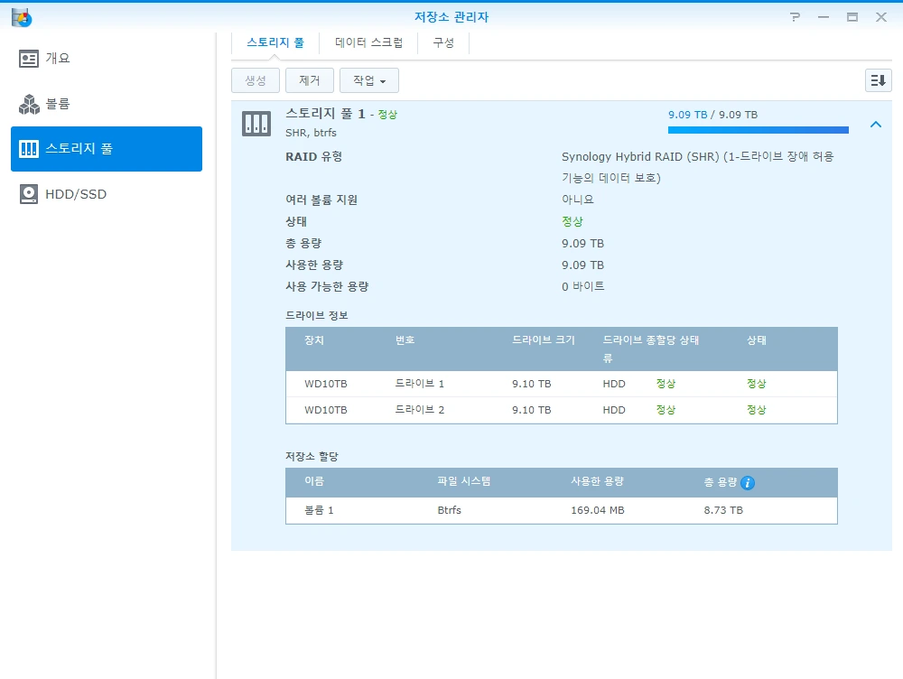Click the SHR, btrfs subtitle

(x=311, y=133)
